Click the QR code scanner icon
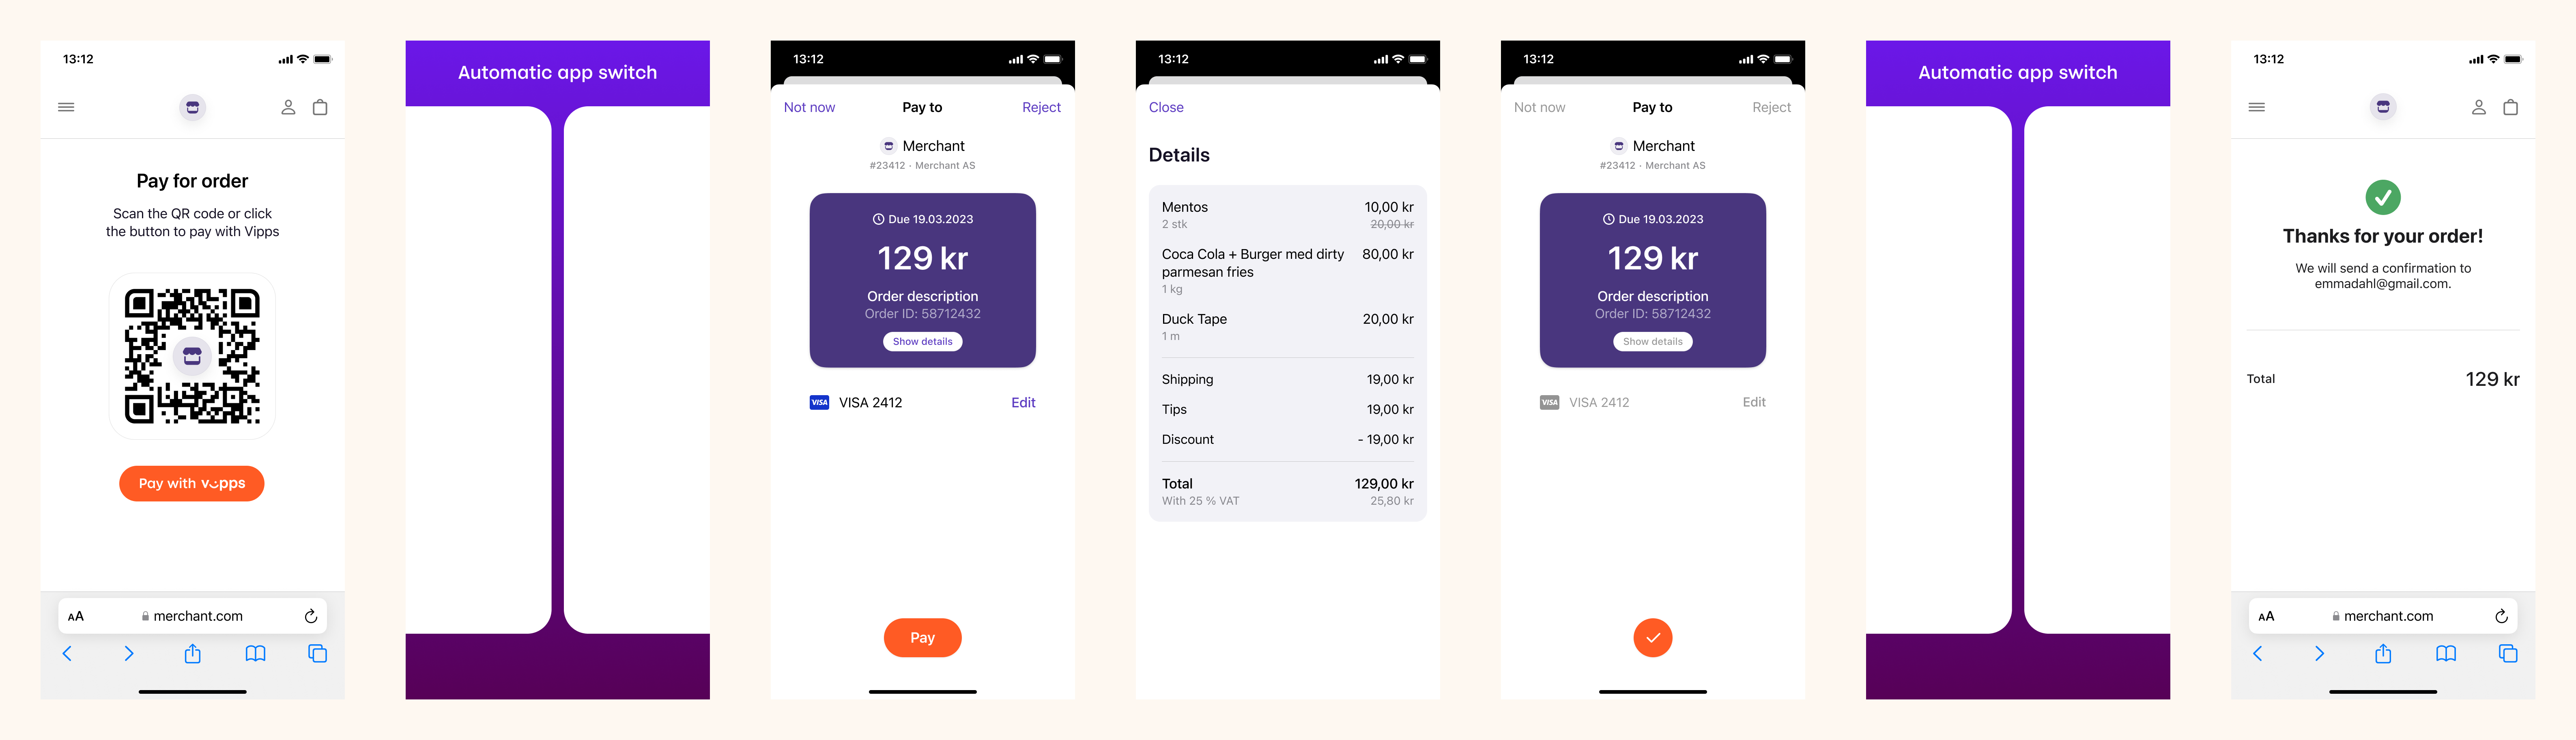 click(x=192, y=345)
